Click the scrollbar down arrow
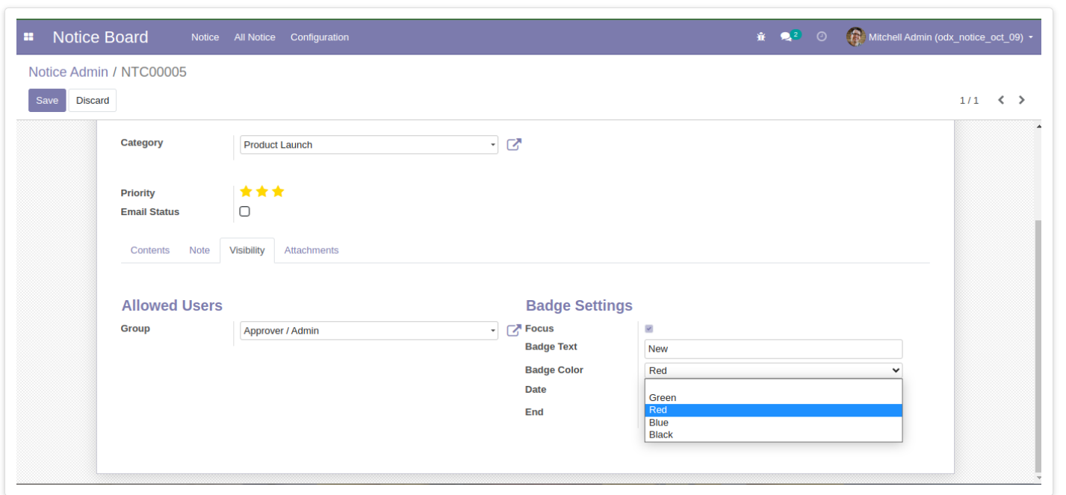 click(1038, 478)
